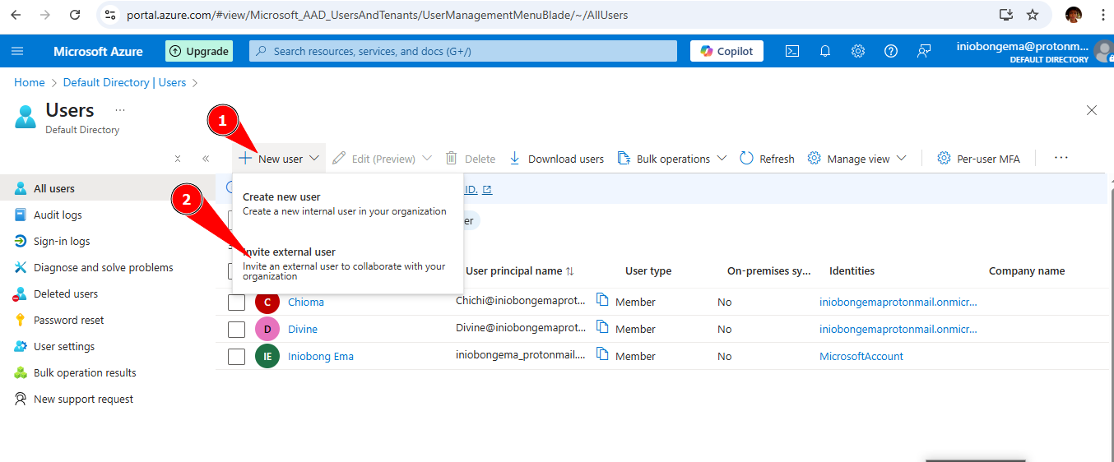Open MicrosoftAccount identity link
The width and height of the screenshot is (1114, 462).
(861, 356)
